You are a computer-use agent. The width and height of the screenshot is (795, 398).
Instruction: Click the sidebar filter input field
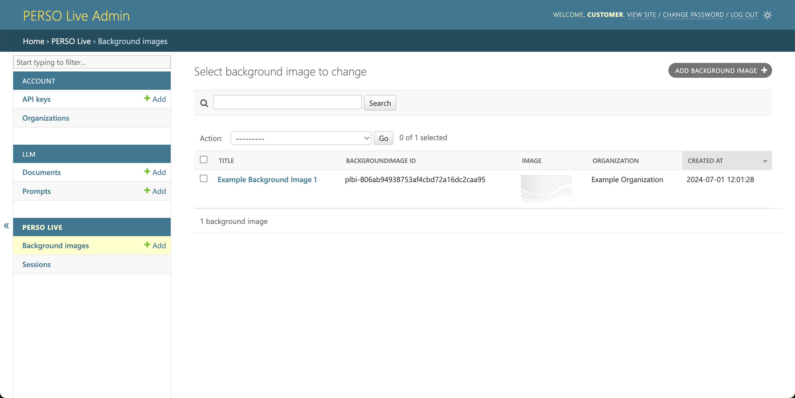[91, 62]
